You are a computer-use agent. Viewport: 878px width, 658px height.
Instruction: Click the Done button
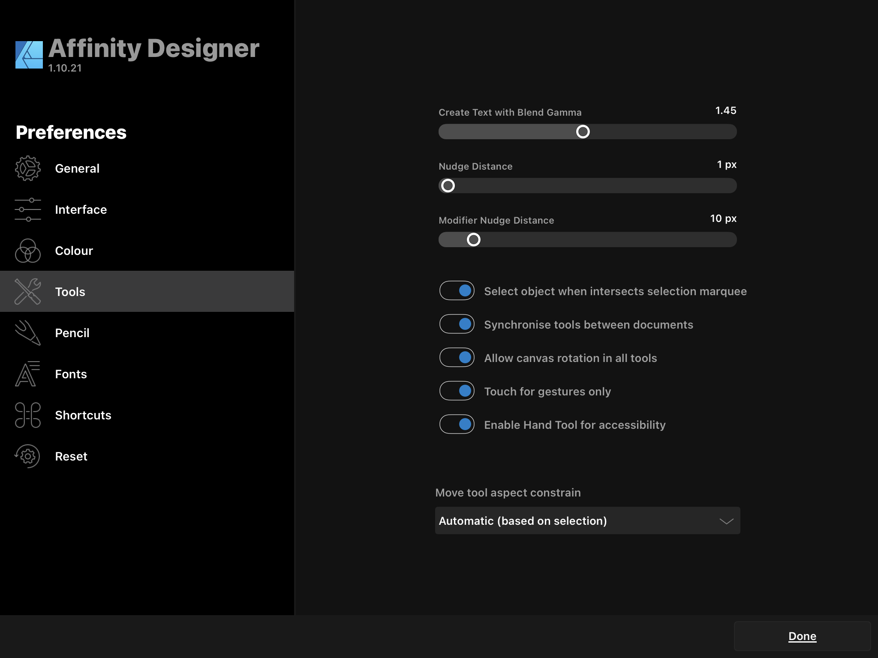pyautogui.click(x=803, y=636)
